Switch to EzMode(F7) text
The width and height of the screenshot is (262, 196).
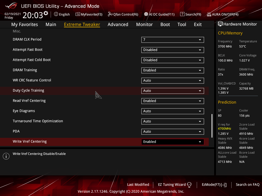click(211, 185)
